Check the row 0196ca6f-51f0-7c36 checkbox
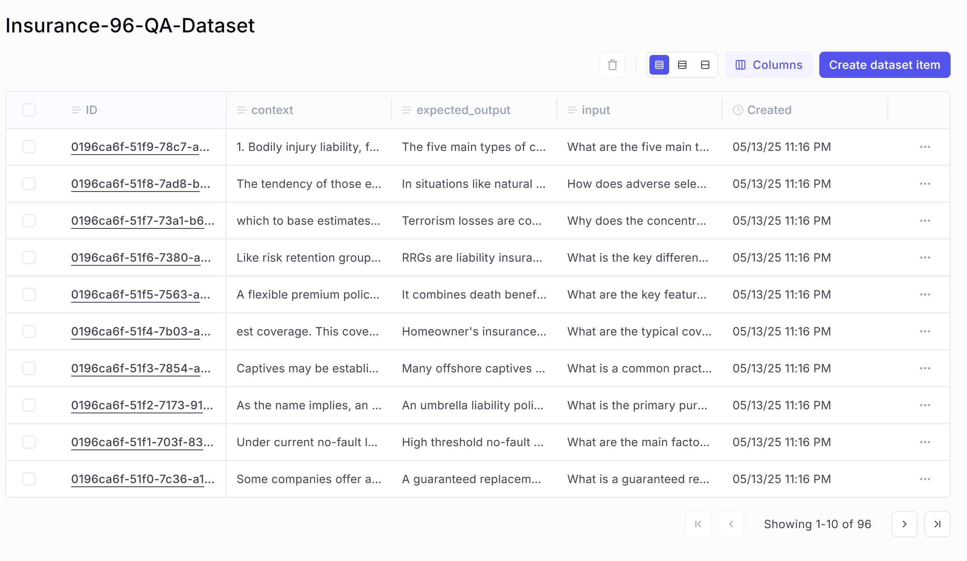The height and width of the screenshot is (561, 967). (29, 479)
